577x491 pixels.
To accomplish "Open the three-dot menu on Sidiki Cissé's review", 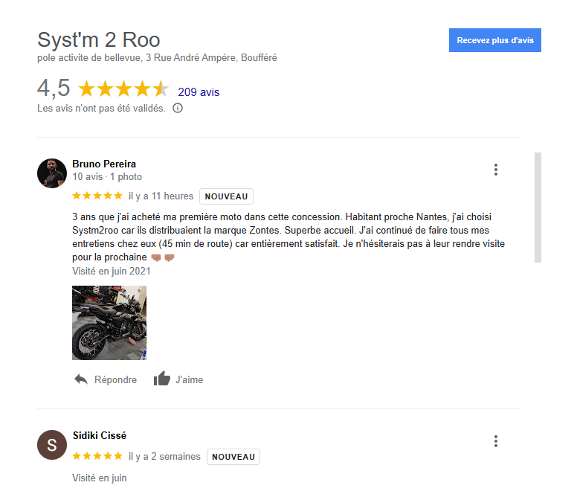I will tap(496, 441).
